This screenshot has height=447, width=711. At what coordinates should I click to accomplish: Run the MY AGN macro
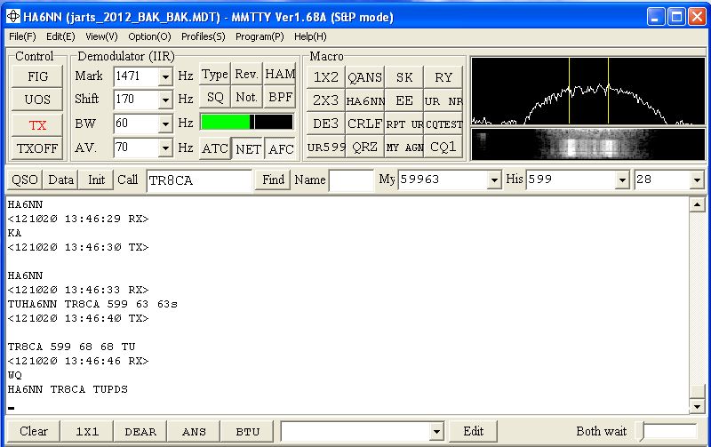404,147
